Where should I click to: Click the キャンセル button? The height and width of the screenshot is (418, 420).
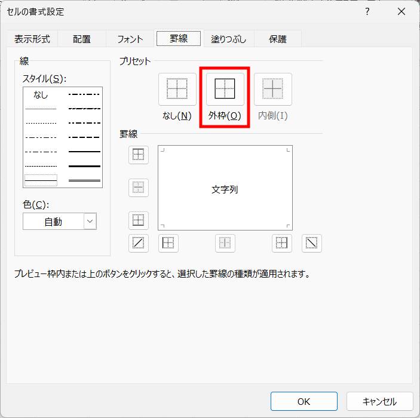click(x=379, y=401)
